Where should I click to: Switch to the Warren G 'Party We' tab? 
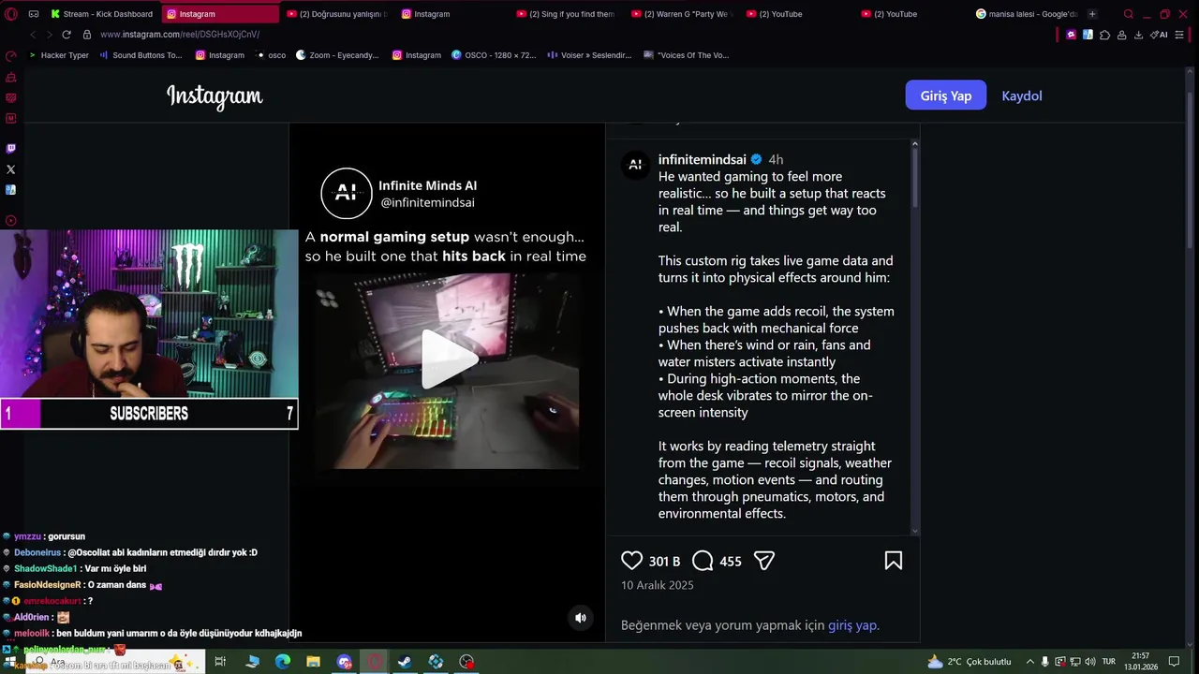coord(682,14)
